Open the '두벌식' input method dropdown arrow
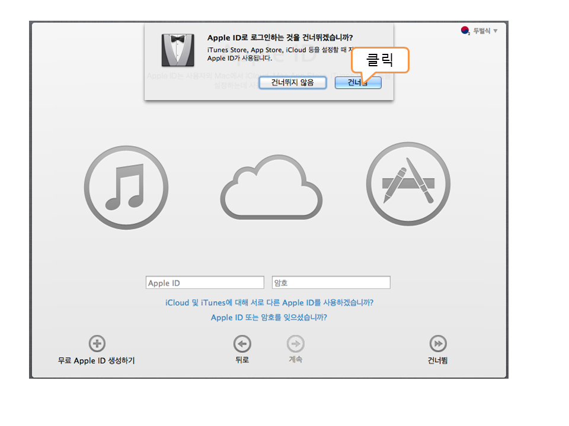This screenshot has width=569, height=426. pyautogui.click(x=496, y=31)
